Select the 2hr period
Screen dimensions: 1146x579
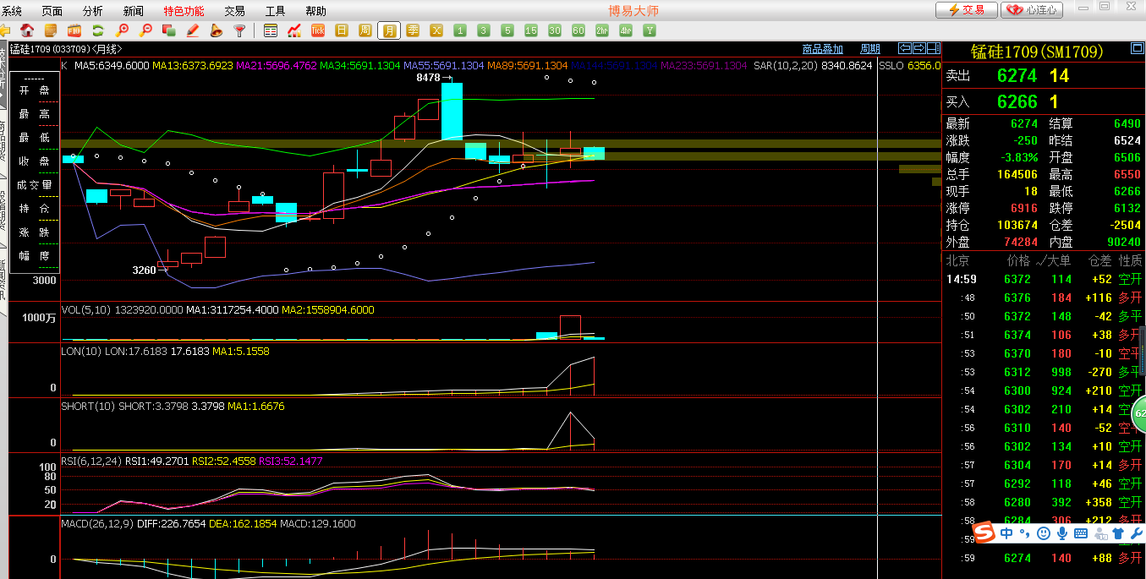pos(602,30)
